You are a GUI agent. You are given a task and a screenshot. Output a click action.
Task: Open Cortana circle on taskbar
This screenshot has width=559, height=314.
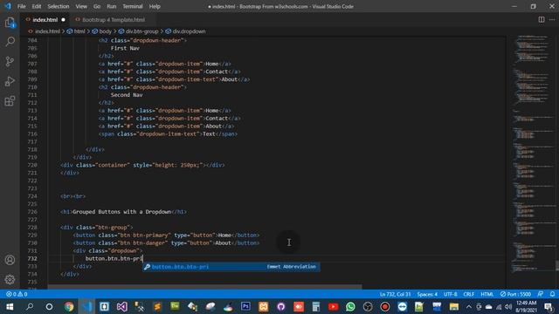point(49,306)
